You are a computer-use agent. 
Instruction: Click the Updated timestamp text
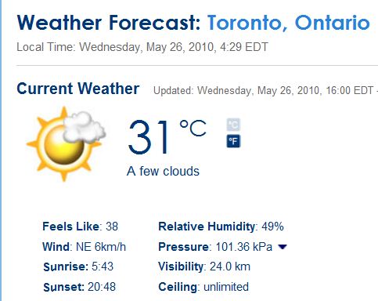click(x=265, y=91)
